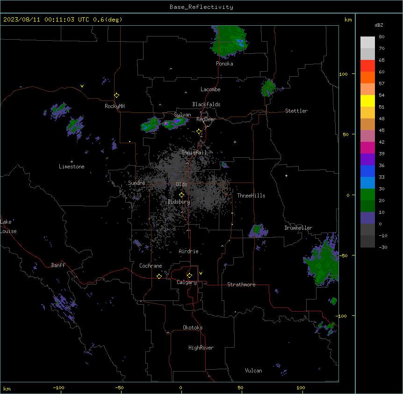Click the Ponoka city label
Screen dimensions: 403x394
pyautogui.click(x=224, y=64)
